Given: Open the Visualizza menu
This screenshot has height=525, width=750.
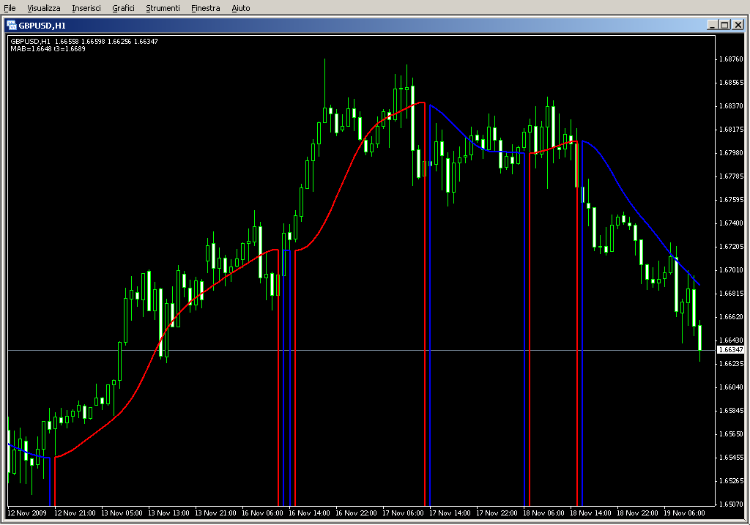Looking at the screenshot, I should [x=43, y=8].
